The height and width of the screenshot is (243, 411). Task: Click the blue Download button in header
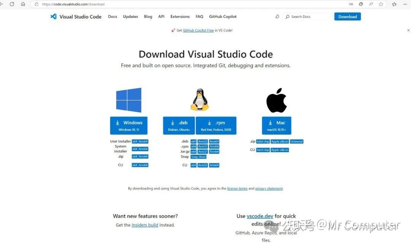[x=347, y=16]
